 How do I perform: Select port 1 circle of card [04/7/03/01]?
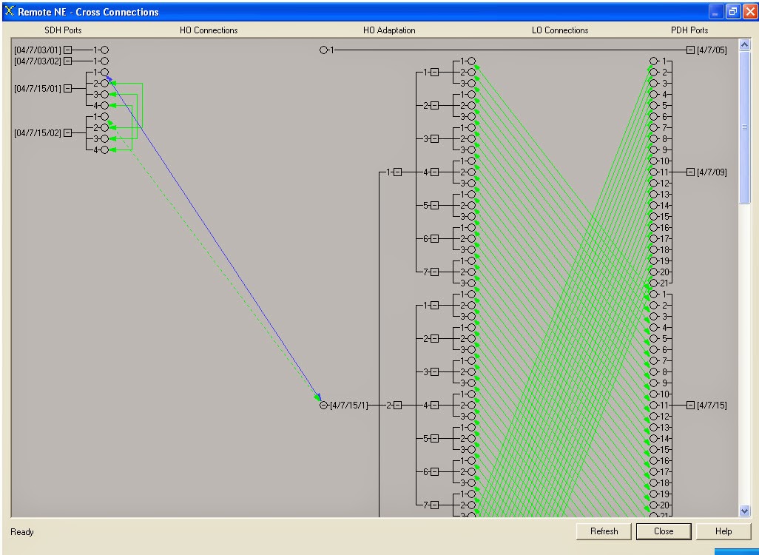[x=104, y=50]
